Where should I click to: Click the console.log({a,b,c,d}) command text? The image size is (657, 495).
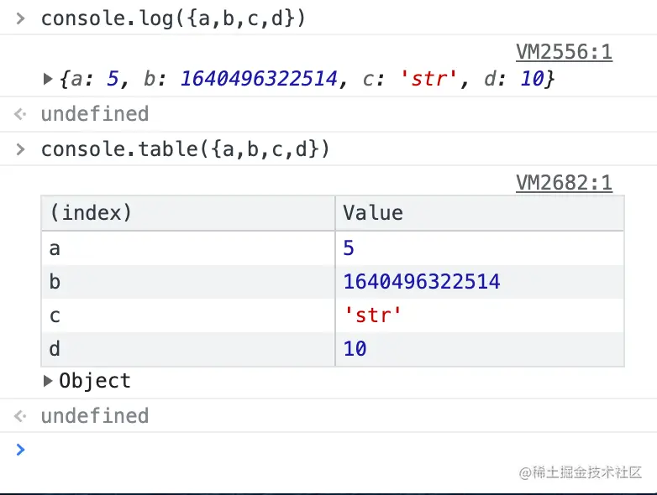pyautogui.click(x=173, y=18)
